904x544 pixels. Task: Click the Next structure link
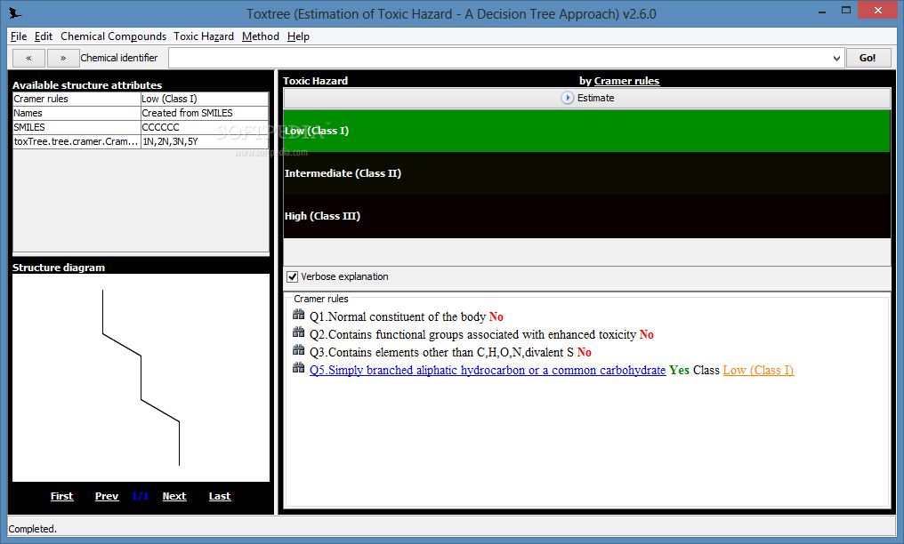[174, 496]
